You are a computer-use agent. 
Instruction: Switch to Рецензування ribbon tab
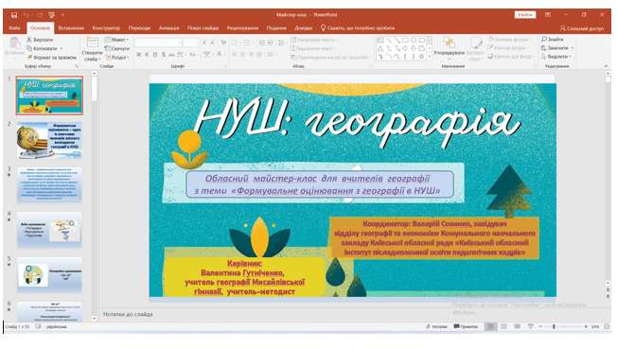[242, 28]
